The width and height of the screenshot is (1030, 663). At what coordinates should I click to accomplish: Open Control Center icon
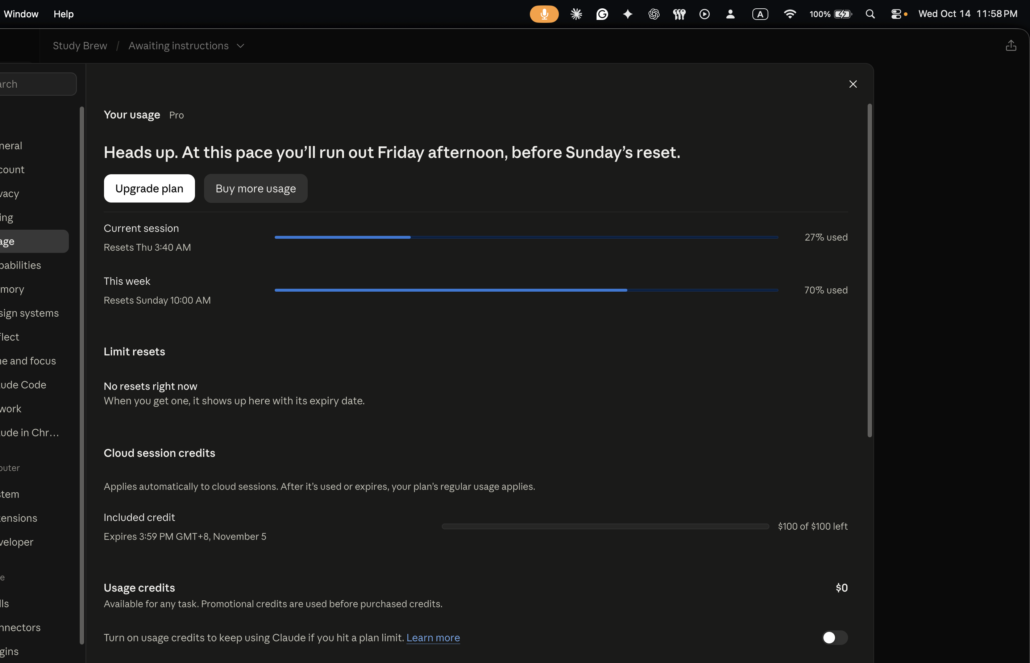[x=896, y=14]
